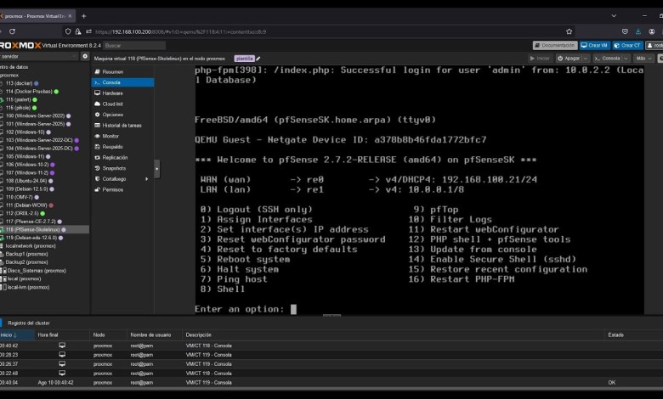Select 103 (Windows-Server-2022-DC) VM
Viewport: 663px width, 399px height.
(39, 140)
